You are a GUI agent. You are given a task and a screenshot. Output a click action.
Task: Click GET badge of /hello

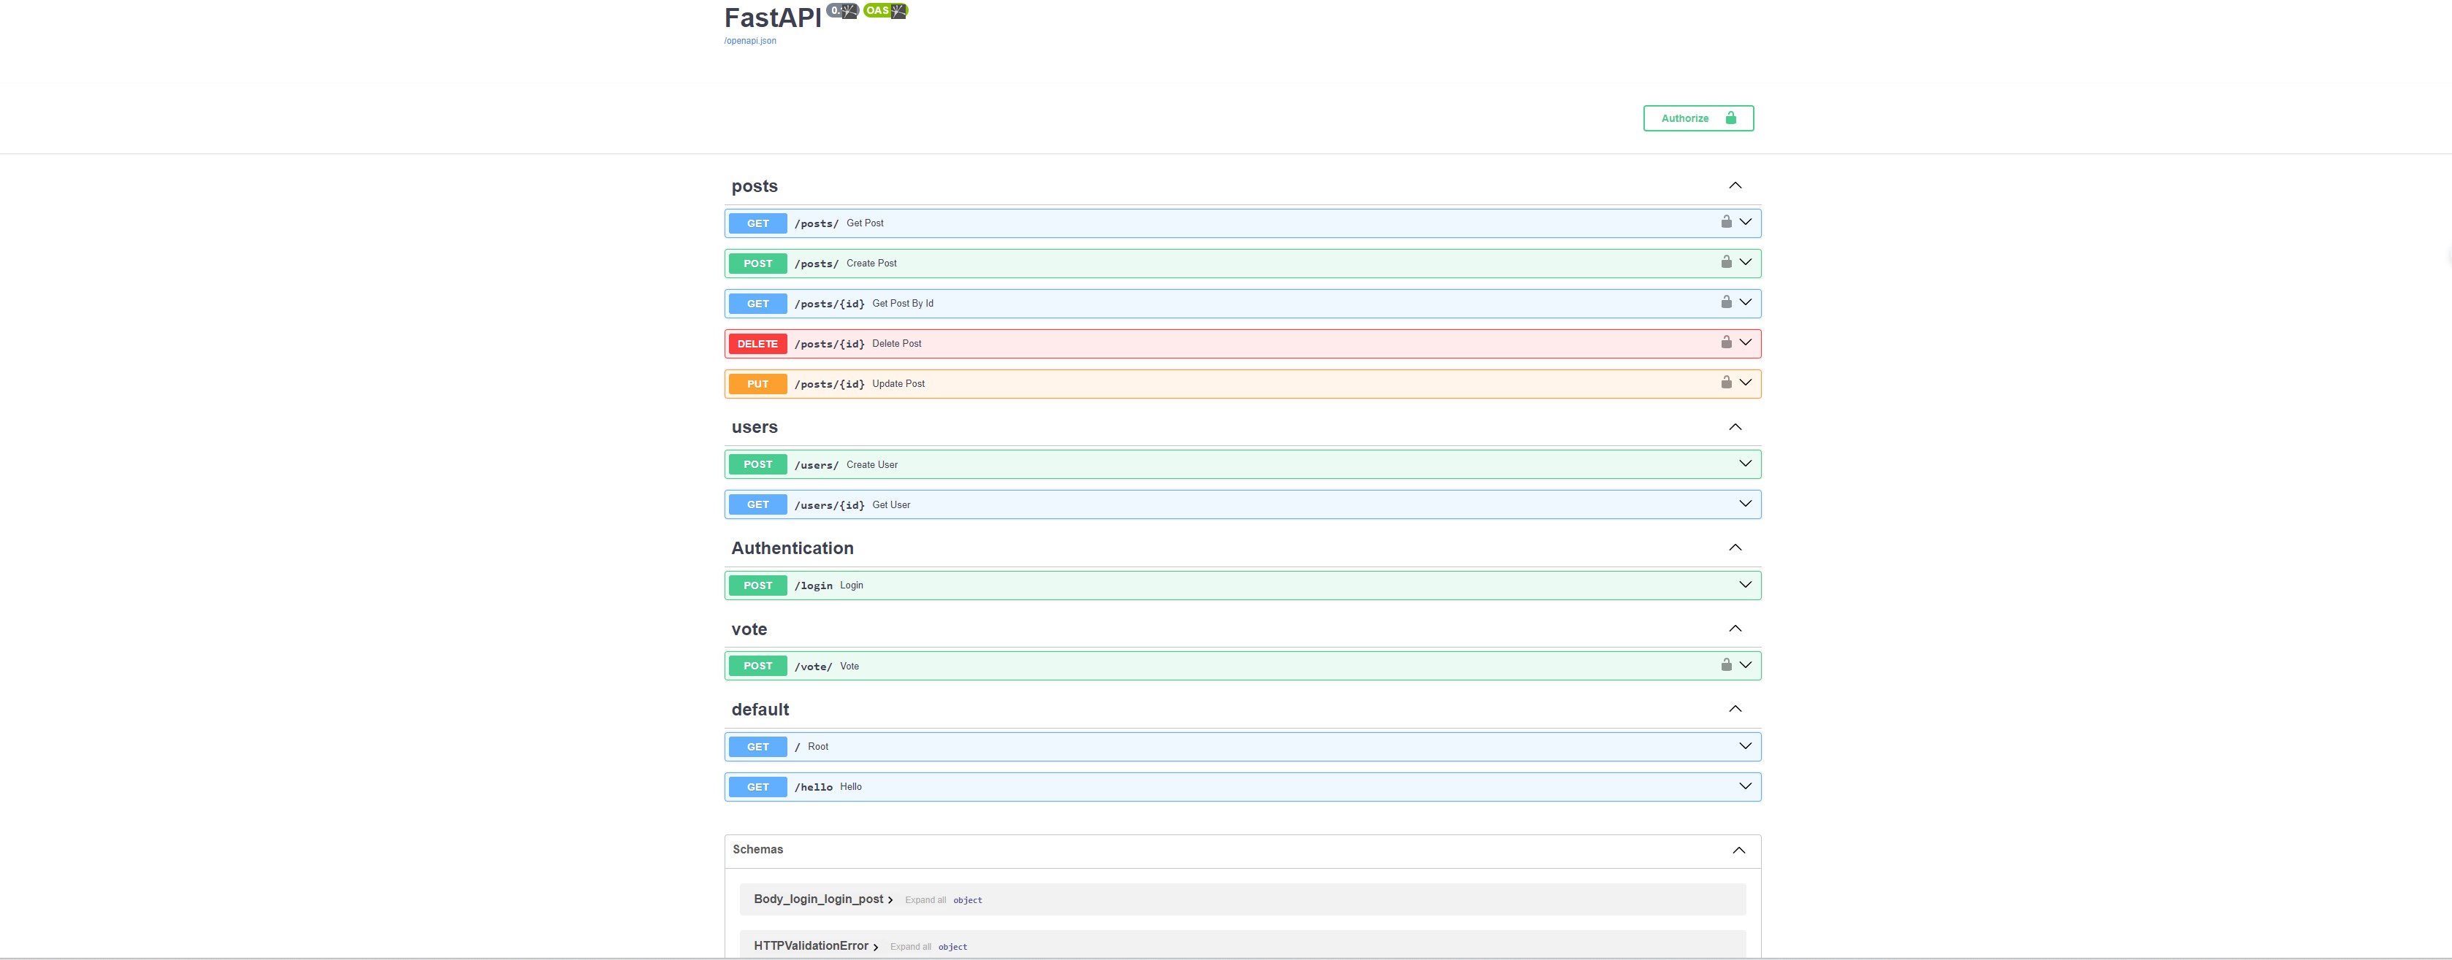point(757,787)
